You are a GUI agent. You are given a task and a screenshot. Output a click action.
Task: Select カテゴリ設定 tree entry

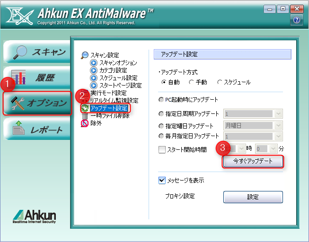(113, 70)
